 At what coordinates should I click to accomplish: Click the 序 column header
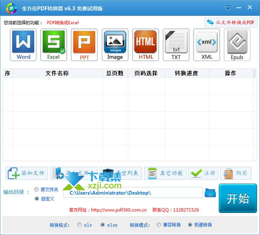click(x=8, y=73)
